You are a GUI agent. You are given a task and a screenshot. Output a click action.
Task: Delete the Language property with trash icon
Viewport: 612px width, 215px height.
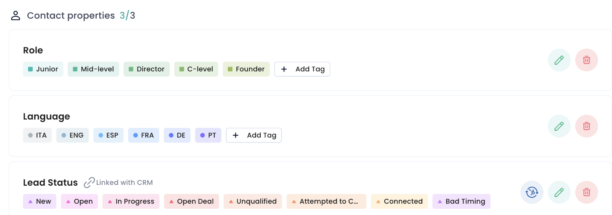tap(586, 126)
